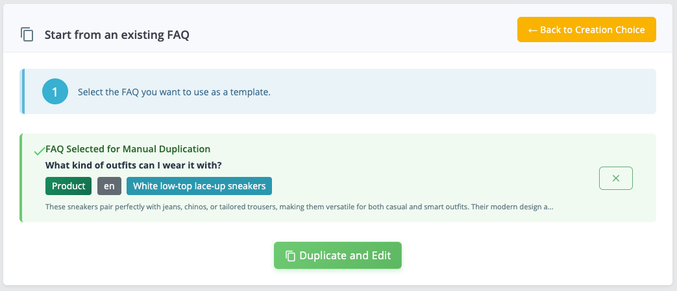Click the step 1 circle badge
677x291 pixels.
coord(55,92)
